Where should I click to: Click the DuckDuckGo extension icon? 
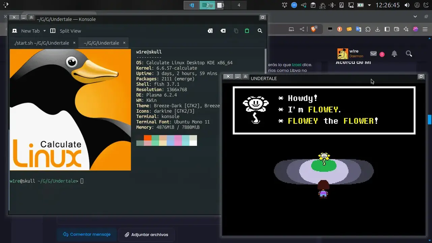[x=340, y=29]
